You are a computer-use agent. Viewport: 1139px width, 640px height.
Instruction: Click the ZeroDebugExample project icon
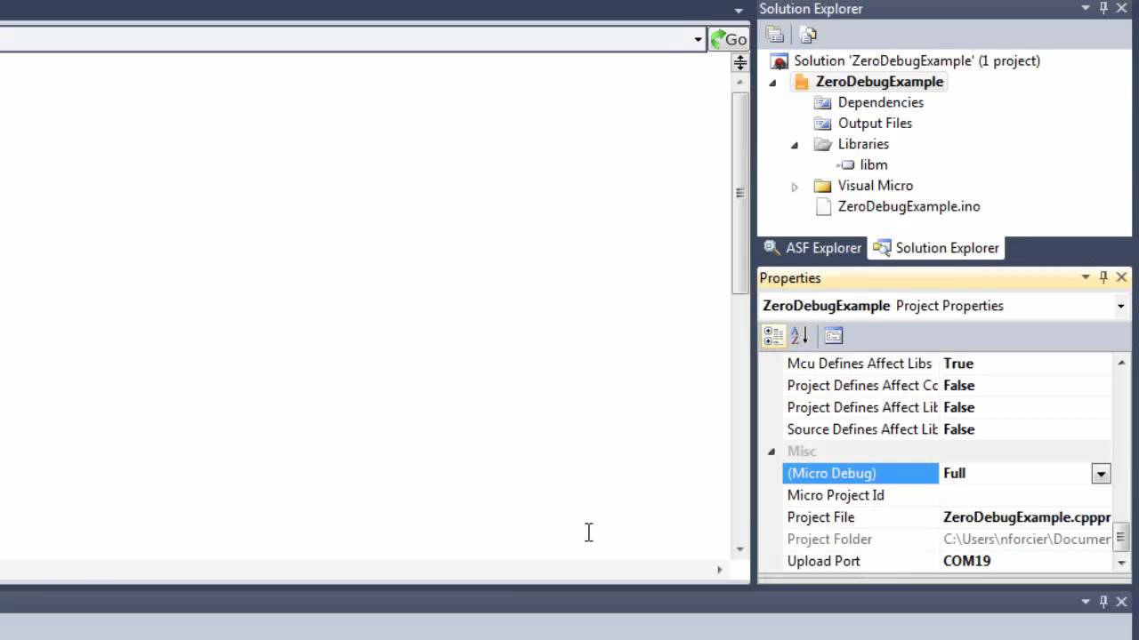coord(802,82)
